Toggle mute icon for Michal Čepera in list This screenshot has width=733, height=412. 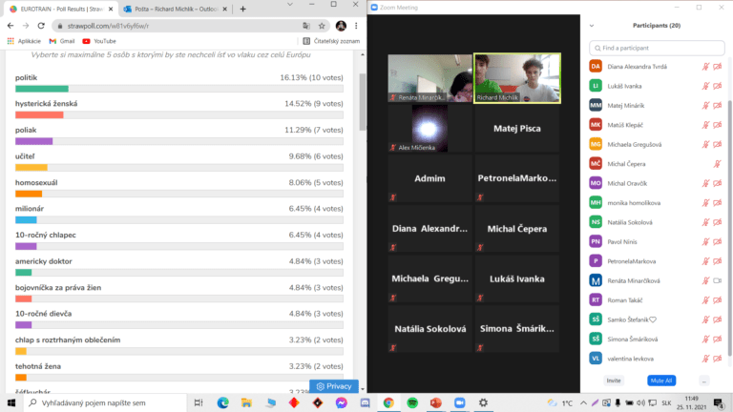click(717, 164)
